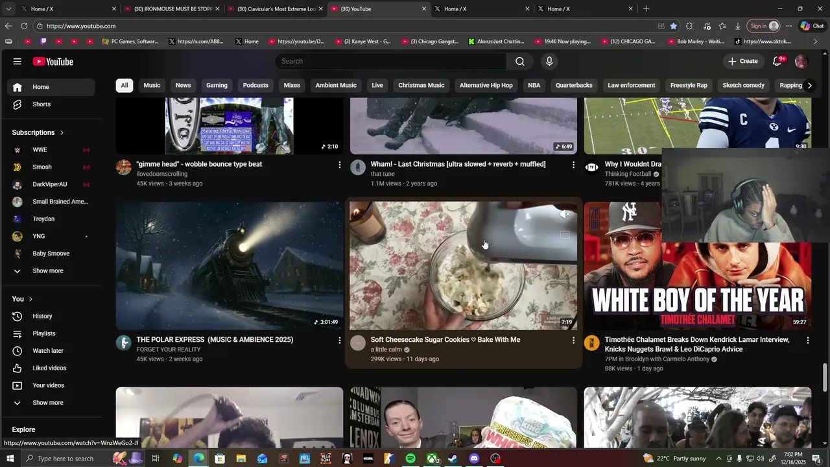The image size is (830, 467).
Task: Toggle captions on the cheesecake cookies preview
Action: coord(565,235)
